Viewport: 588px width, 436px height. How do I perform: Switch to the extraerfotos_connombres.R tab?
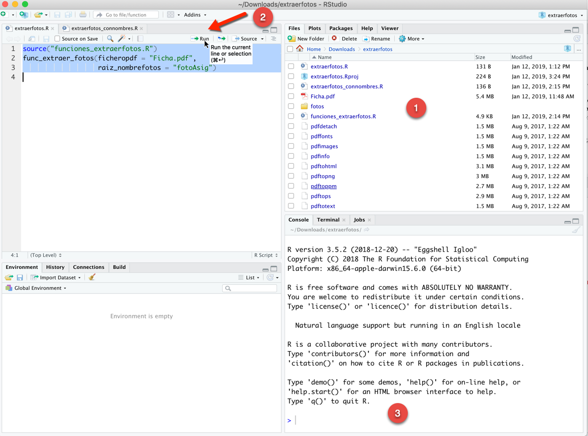pos(104,28)
